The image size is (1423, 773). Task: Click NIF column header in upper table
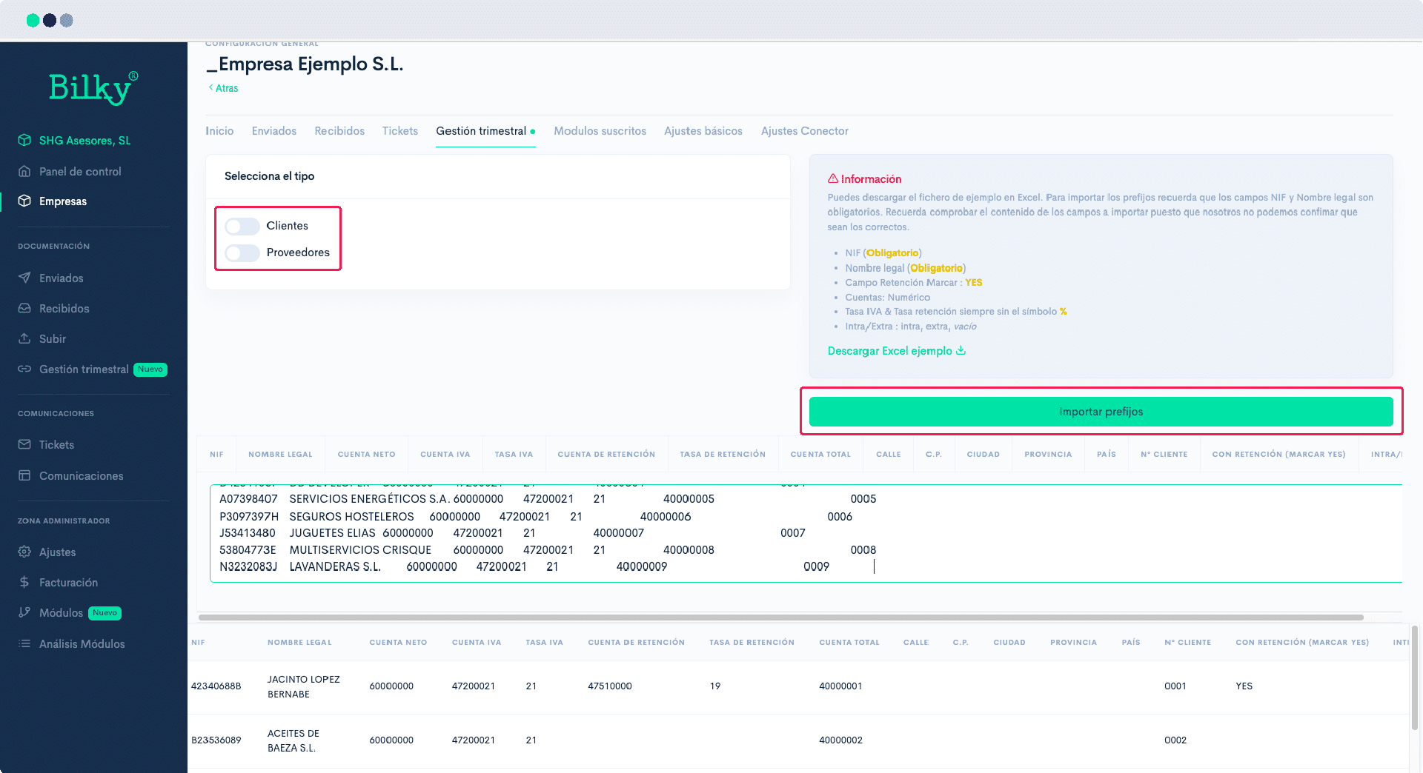point(216,455)
